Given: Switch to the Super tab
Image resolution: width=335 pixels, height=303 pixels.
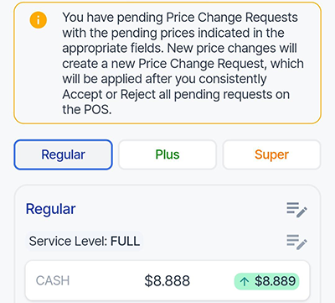Looking at the screenshot, I should (271, 154).
